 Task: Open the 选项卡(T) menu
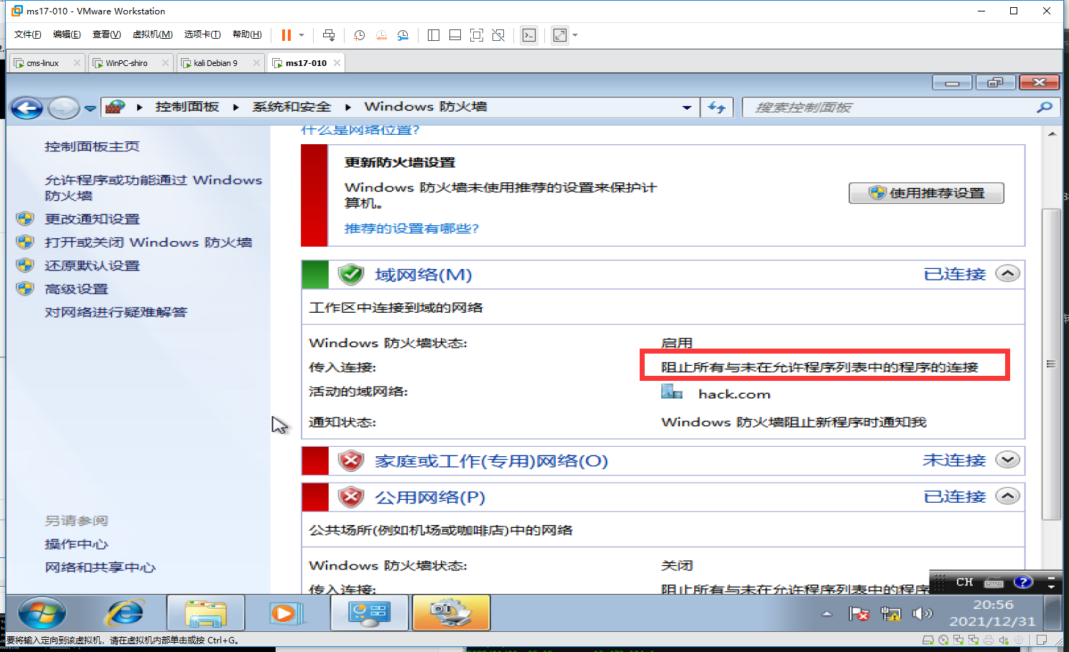202,34
